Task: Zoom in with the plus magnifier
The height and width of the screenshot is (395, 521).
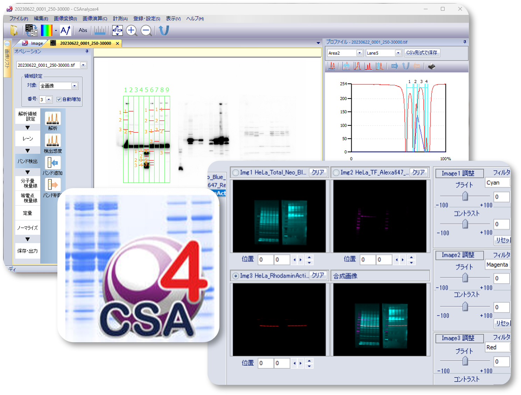Action: coord(132,30)
